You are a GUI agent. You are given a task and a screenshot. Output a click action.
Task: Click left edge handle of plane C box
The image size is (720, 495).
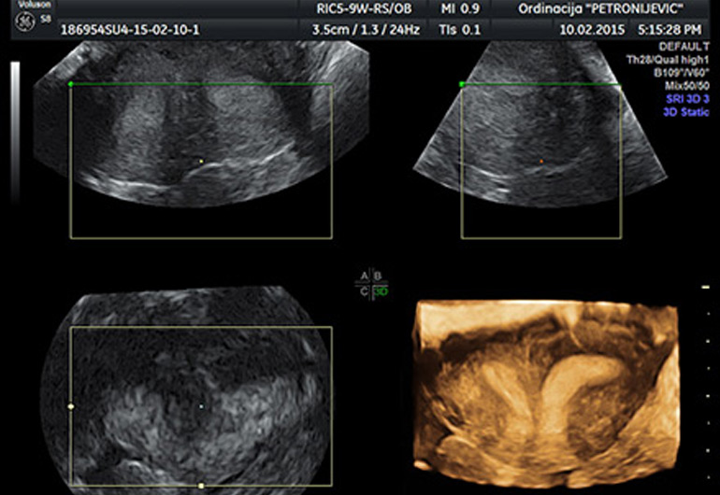[x=71, y=407]
